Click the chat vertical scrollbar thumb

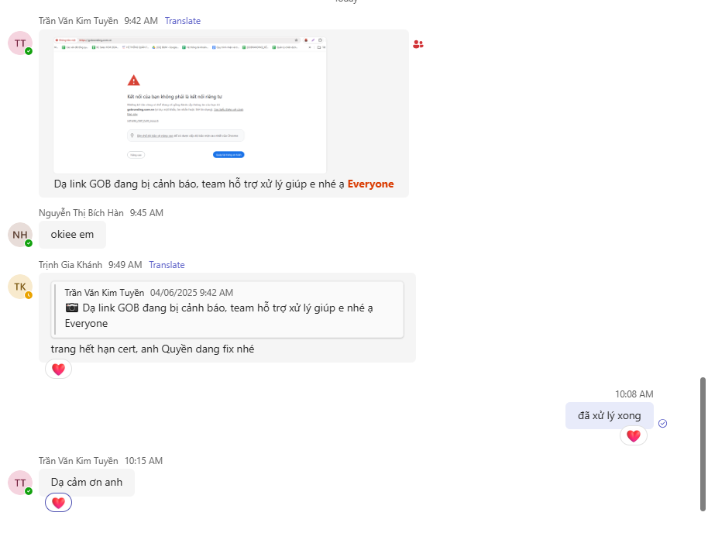click(x=703, y=444)
